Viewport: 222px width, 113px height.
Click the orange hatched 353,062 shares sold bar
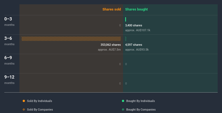tap(71, 39)
